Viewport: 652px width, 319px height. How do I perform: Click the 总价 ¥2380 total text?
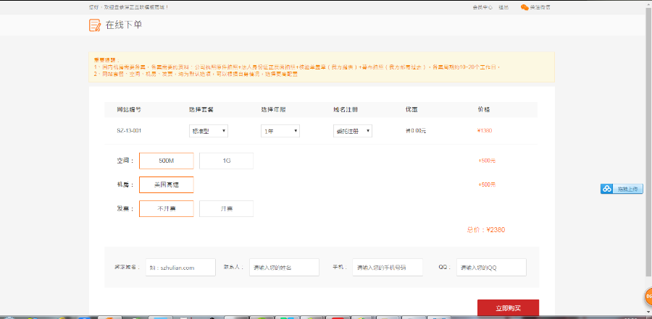pyautogui.click(x=485, y=230)
